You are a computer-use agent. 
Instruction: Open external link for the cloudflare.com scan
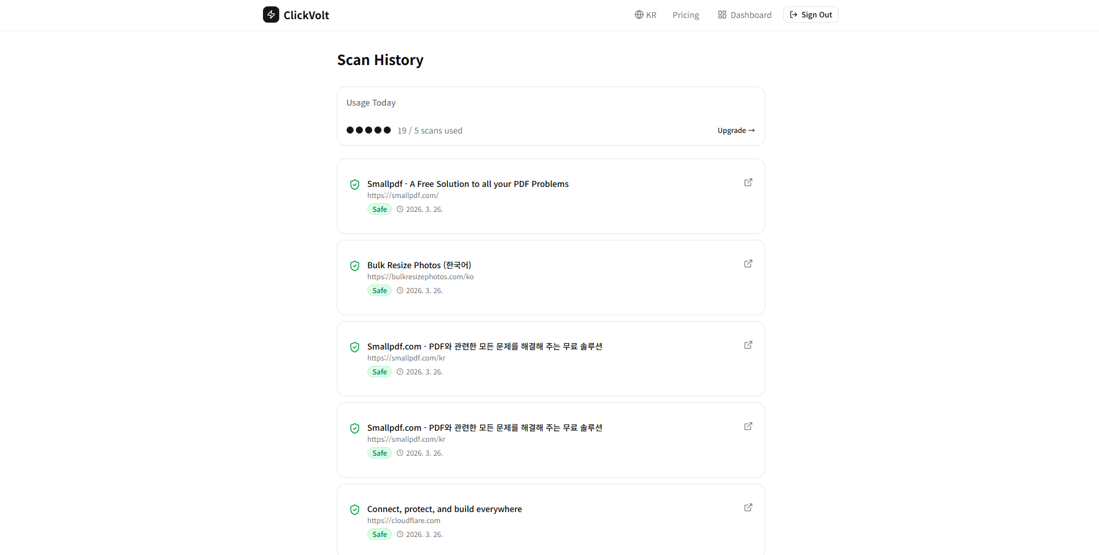[748, 507]
